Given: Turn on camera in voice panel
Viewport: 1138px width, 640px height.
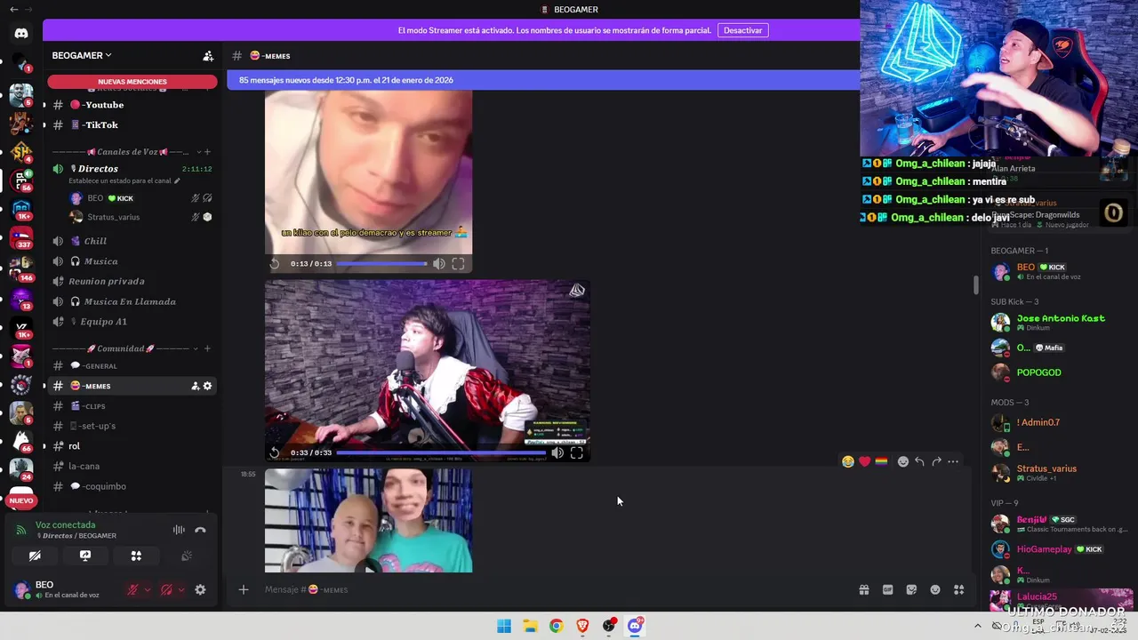Looking at the screenshot, I should click(x=35, y=556).
